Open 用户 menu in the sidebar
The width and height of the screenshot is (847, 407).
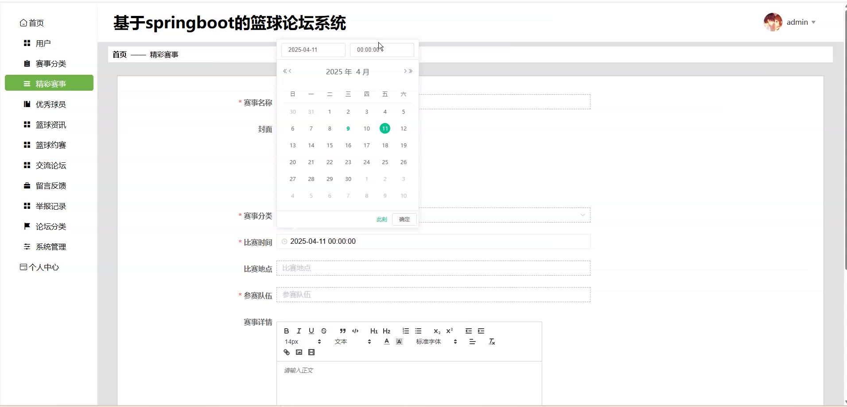pyautogui.click(x=49, y=43)
